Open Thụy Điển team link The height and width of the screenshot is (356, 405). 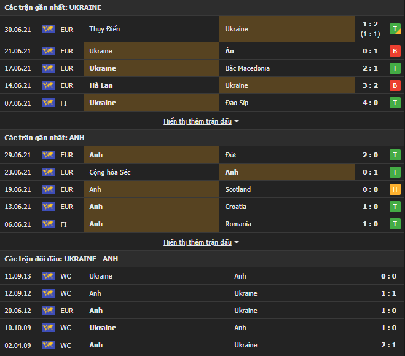coord(104,29)
